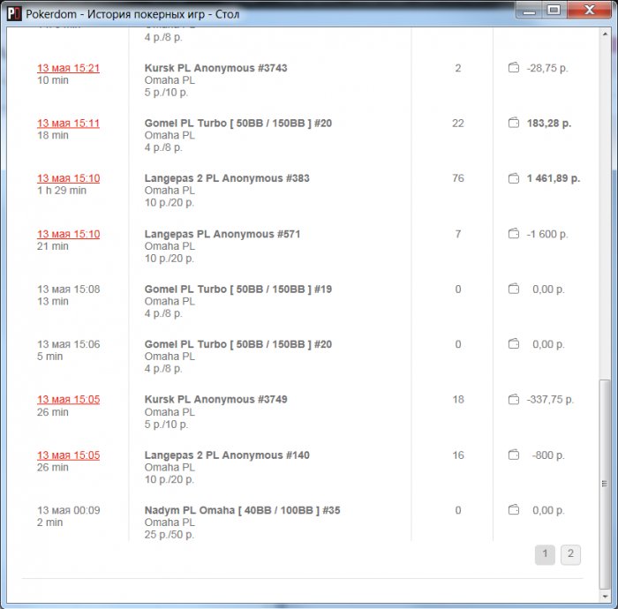Click the result value 1 461,89 р.
This screenshot has height=609, width=618.
pos(554,178)
